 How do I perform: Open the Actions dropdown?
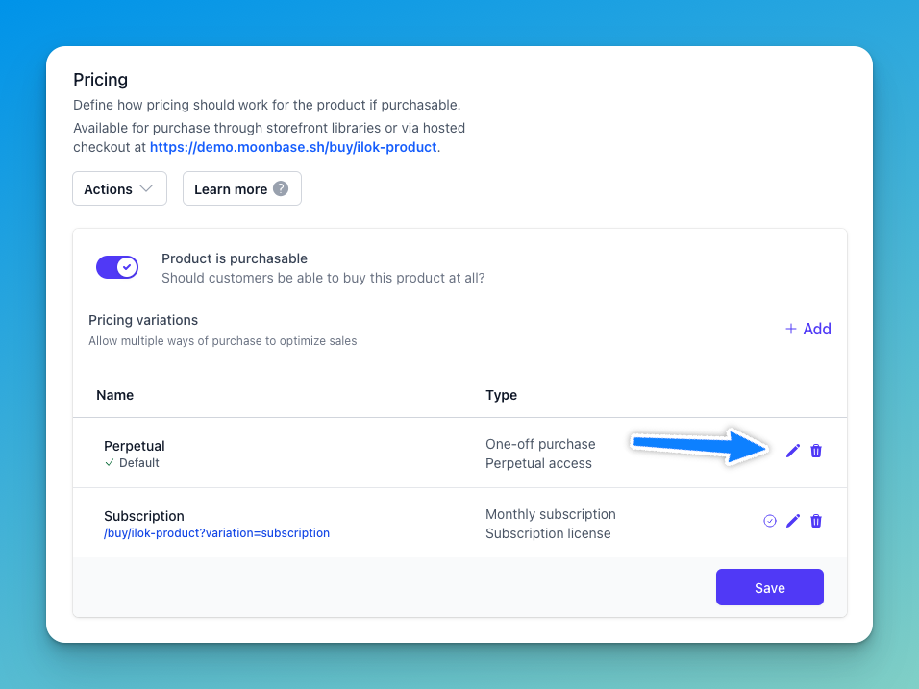pos(119,188)
